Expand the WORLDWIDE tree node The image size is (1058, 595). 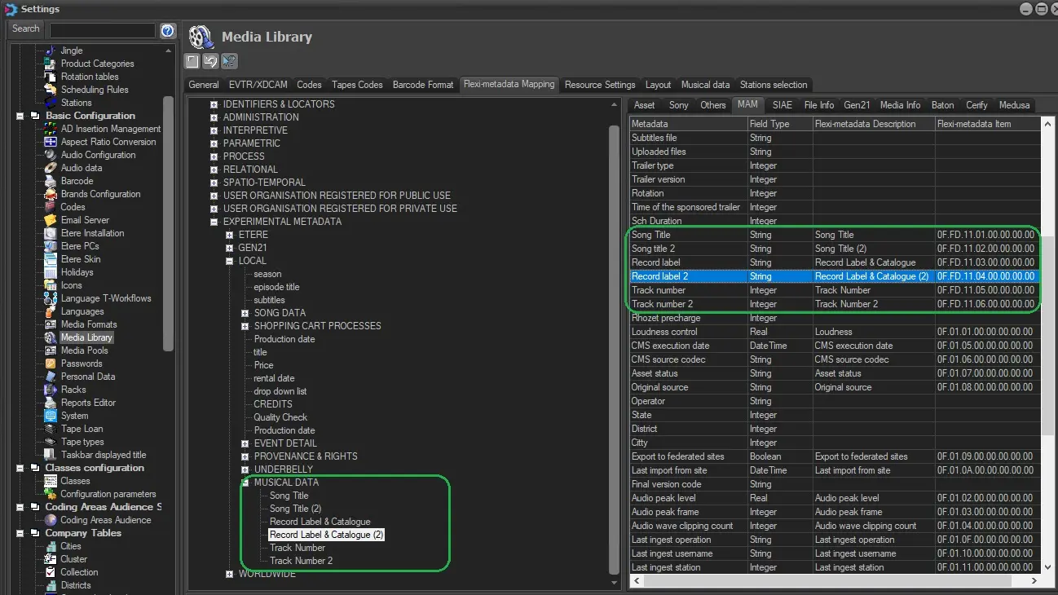[x=230, y=574]
